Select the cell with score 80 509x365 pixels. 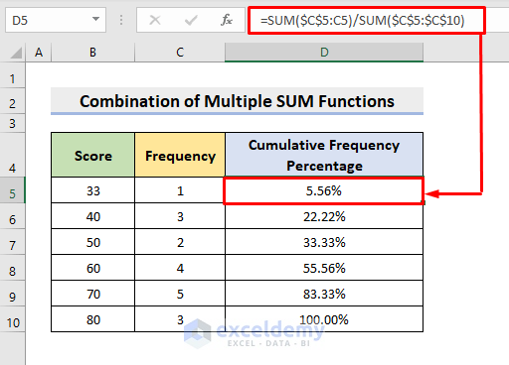pos(93,319)
